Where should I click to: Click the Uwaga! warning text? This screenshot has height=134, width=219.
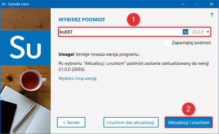pyautogui.click(x=66, y=54)
